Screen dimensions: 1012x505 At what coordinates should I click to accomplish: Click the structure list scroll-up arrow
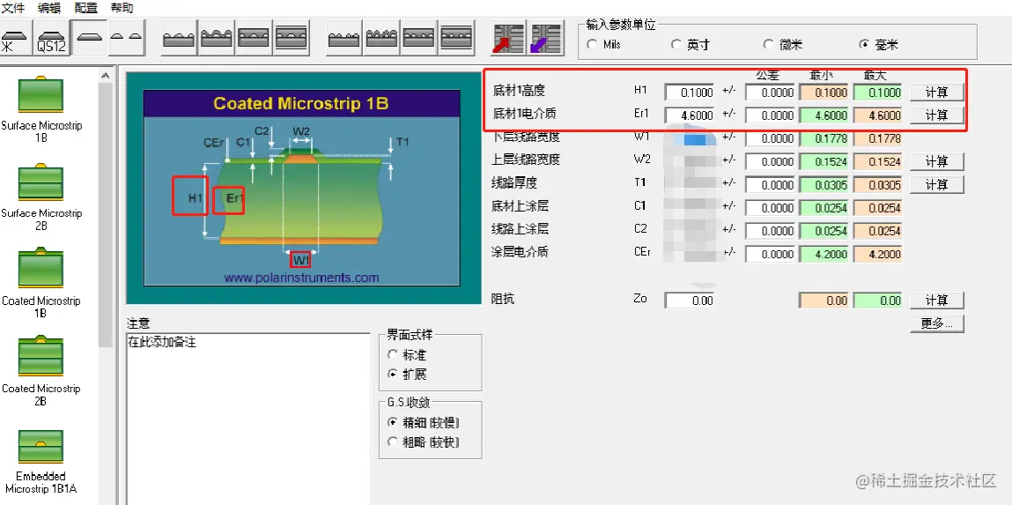(106, 76)
